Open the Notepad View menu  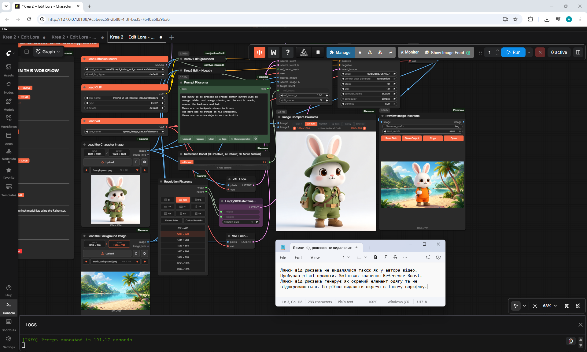pos(315,258)
